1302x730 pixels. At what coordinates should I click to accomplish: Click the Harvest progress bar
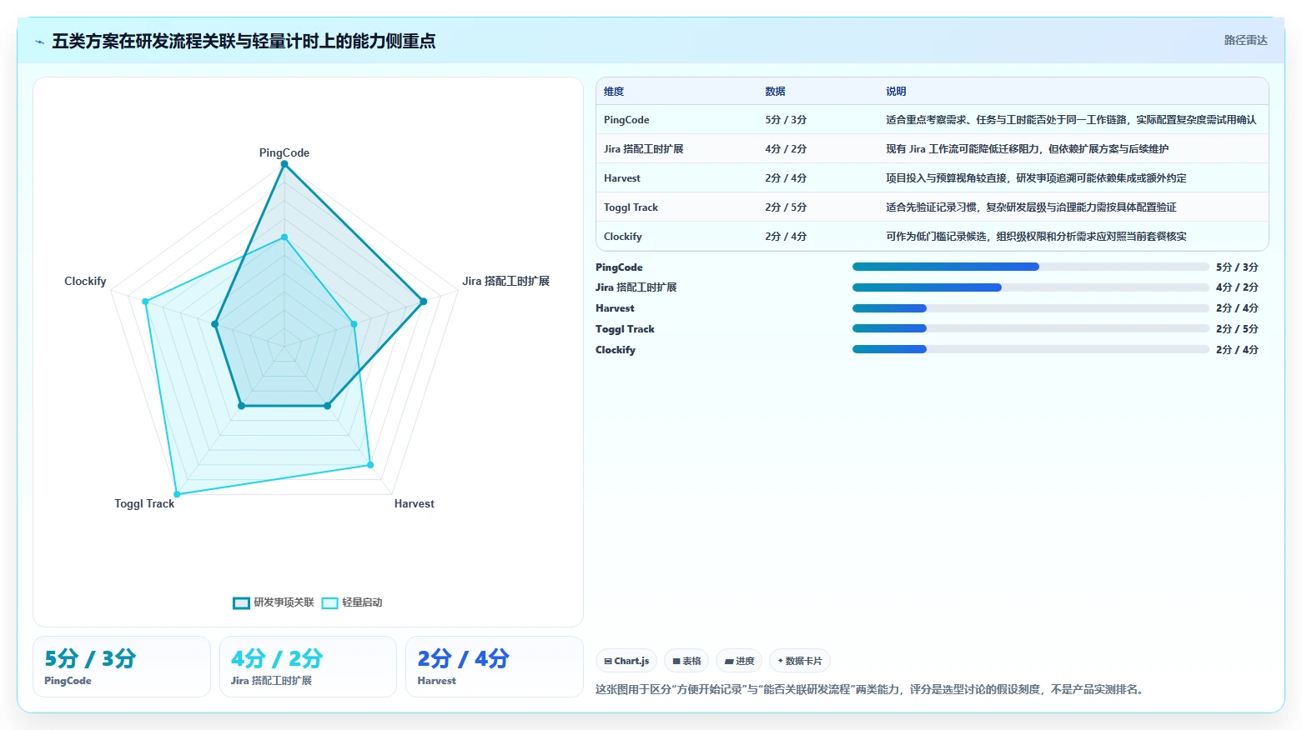pyautogui.click(x=1030, y=308)
